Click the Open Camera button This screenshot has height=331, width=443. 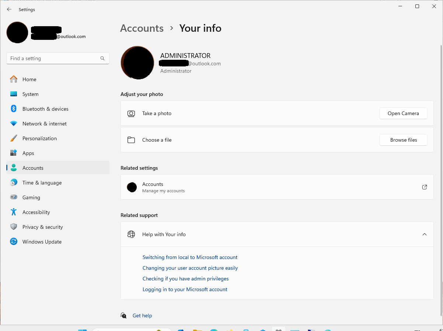[403, 113]
